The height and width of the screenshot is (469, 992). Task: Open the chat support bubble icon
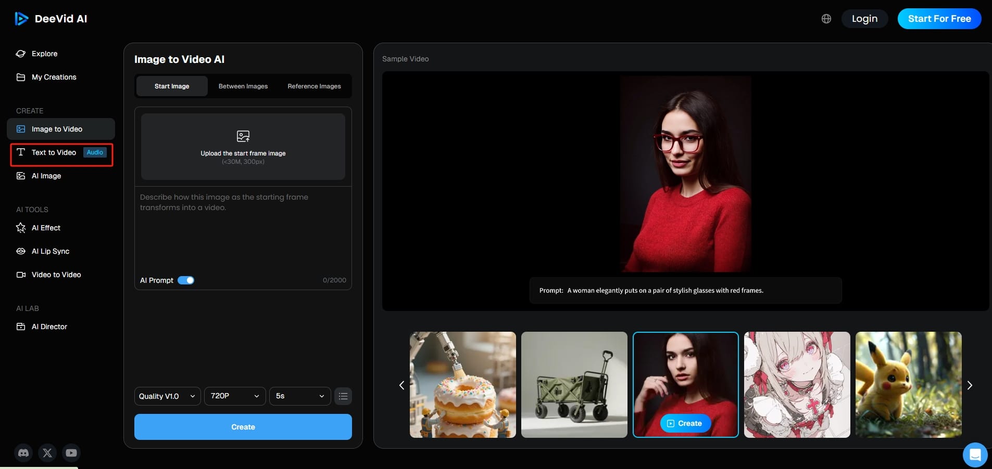point(975,455)
